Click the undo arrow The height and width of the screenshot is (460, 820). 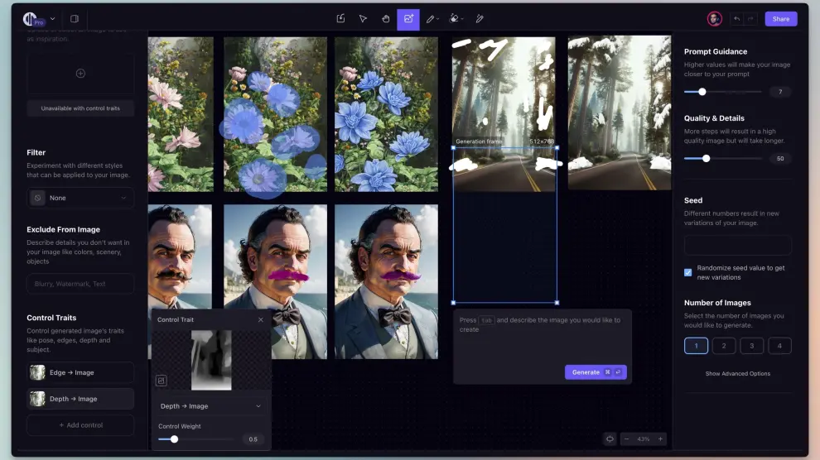tap(736, 18)
